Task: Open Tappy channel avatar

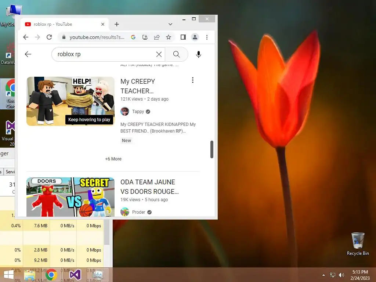Action: click(125, 112)
